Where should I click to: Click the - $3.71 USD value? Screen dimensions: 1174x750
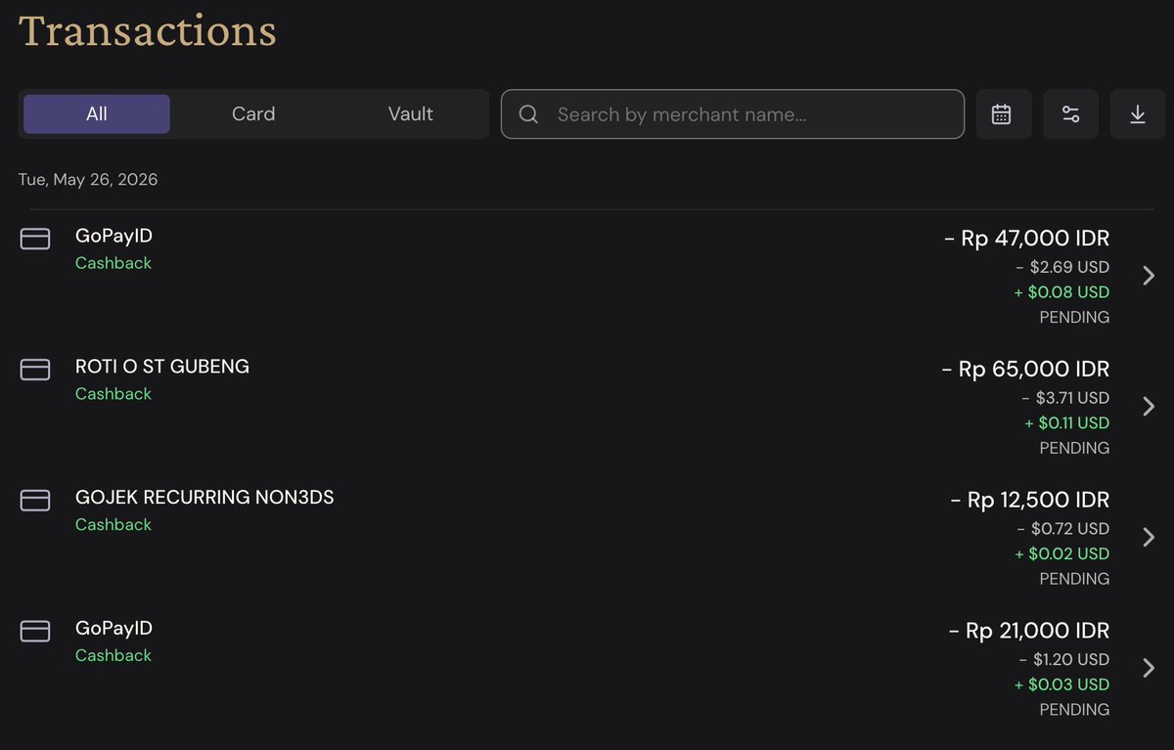tap(1065, 398)
